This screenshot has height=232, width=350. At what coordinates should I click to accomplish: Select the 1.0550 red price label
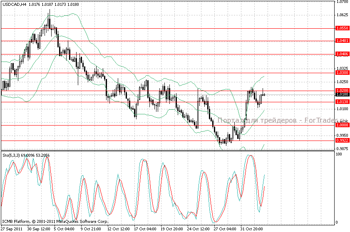[341, 28]
